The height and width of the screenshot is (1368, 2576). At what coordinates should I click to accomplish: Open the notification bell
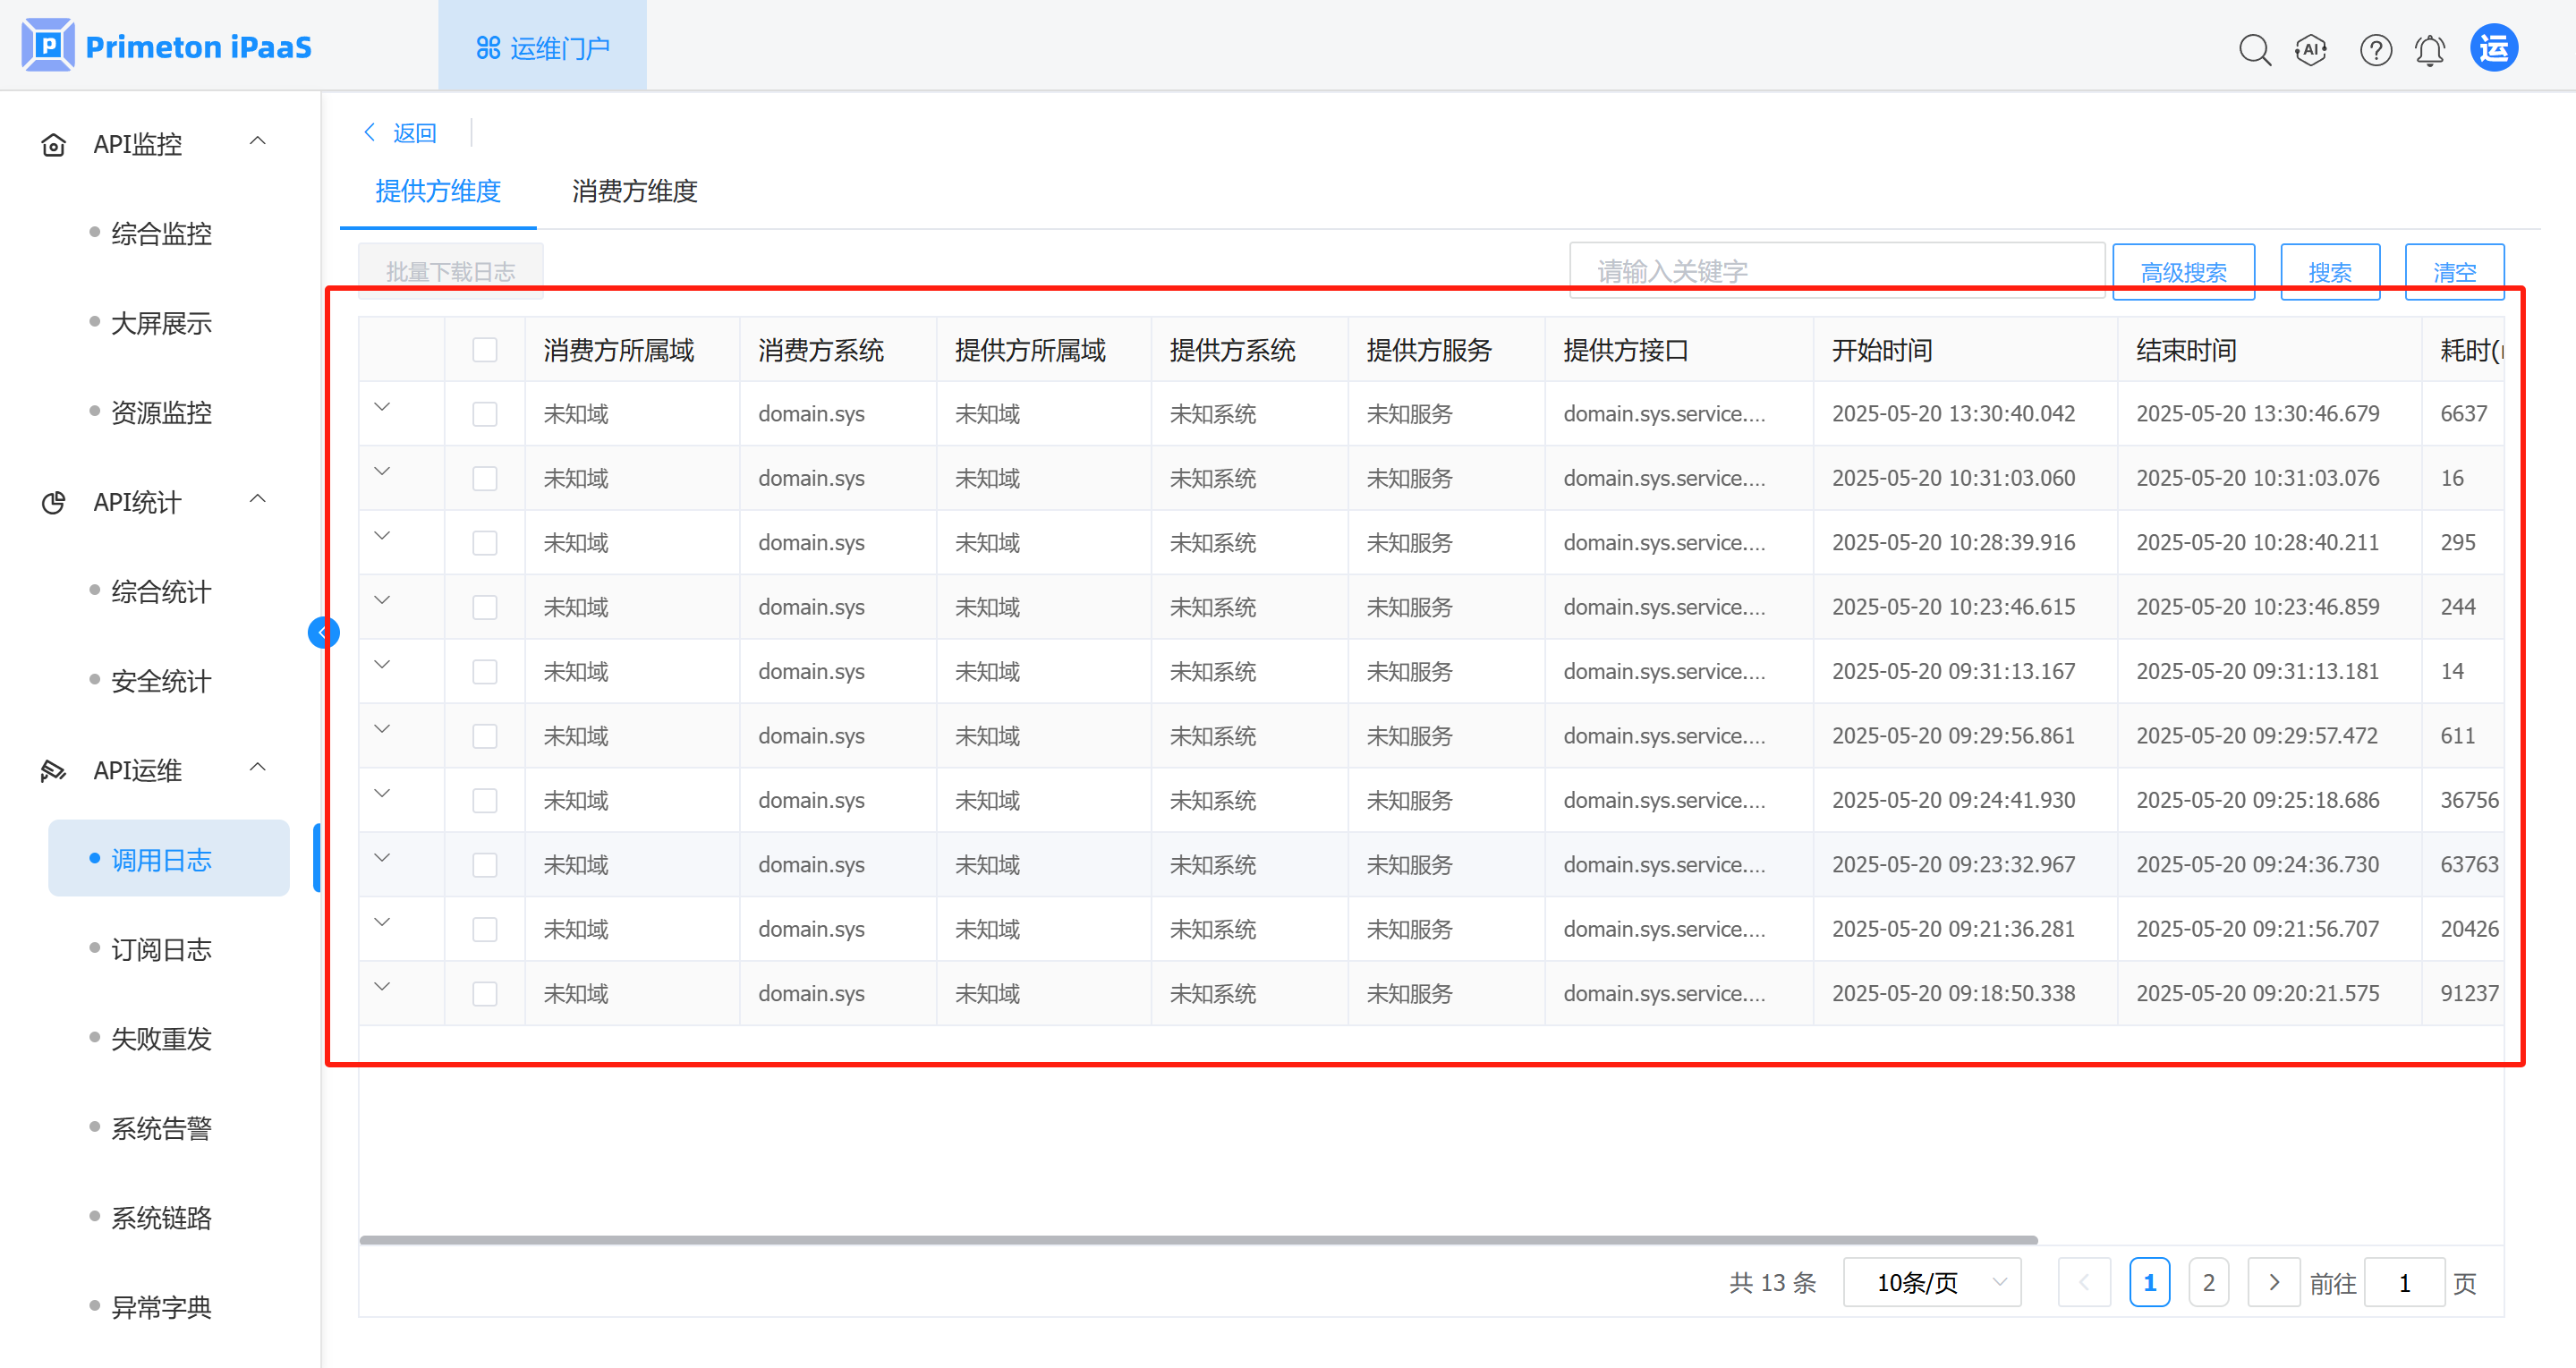tap(2429, 49)
